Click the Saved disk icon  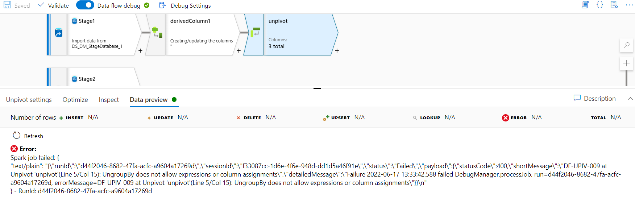[x=7, y=5]
